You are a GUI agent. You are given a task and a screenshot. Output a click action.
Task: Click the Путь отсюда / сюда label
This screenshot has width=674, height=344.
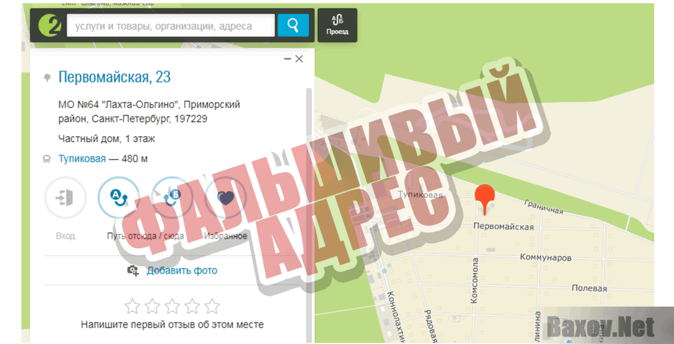(145, 236)
